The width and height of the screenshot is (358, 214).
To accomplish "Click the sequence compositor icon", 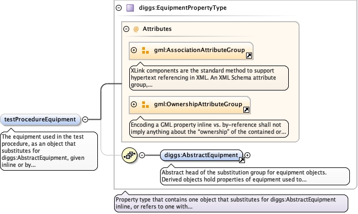I will point(129,155).
